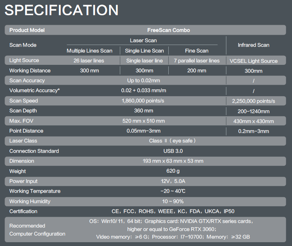Click the Weight row label
This screenshot has width=292, height=246.
[18, 171]
